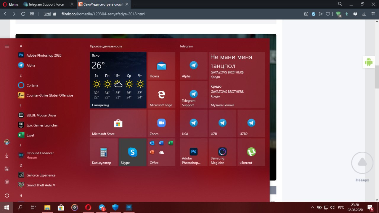Open the Telegram Support tile
This screenshot has width=379, height=213.
[194, 95]
